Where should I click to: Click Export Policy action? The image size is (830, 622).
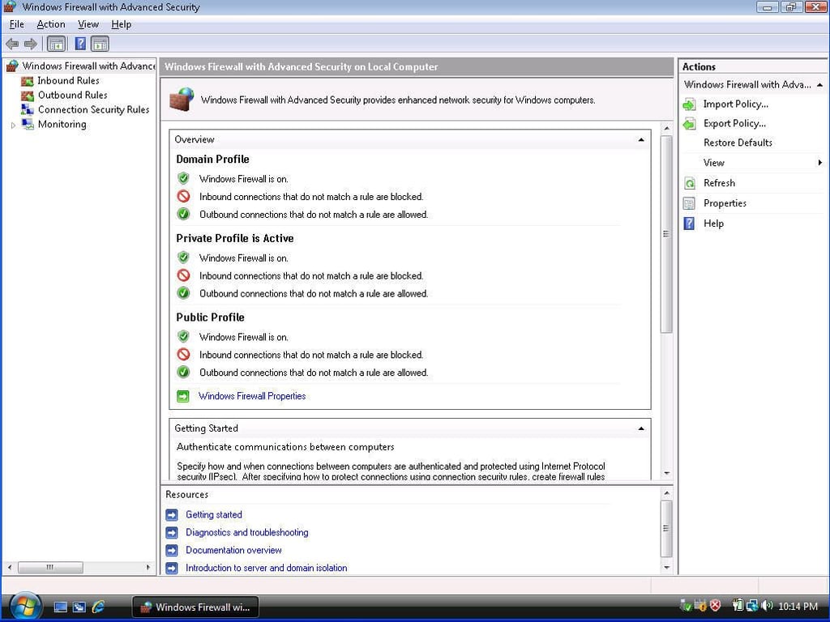tap(734, 124)
